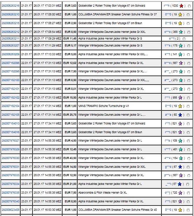Image resolution: width=194 pixels, height=216 pixels.
Task: Click the purple star in row 292007184013
Action: 180,123
